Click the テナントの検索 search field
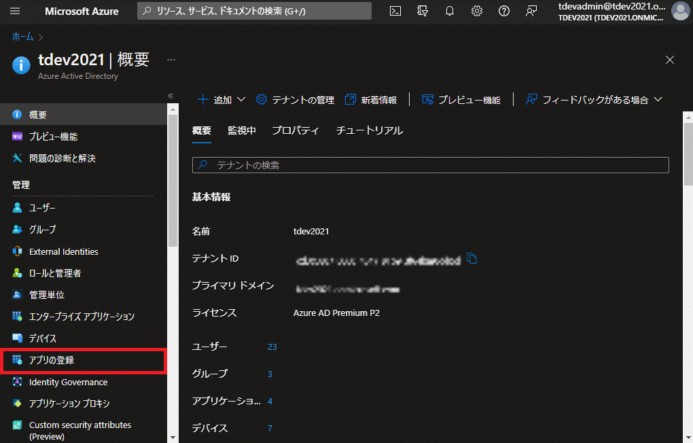 coord(431,165)
